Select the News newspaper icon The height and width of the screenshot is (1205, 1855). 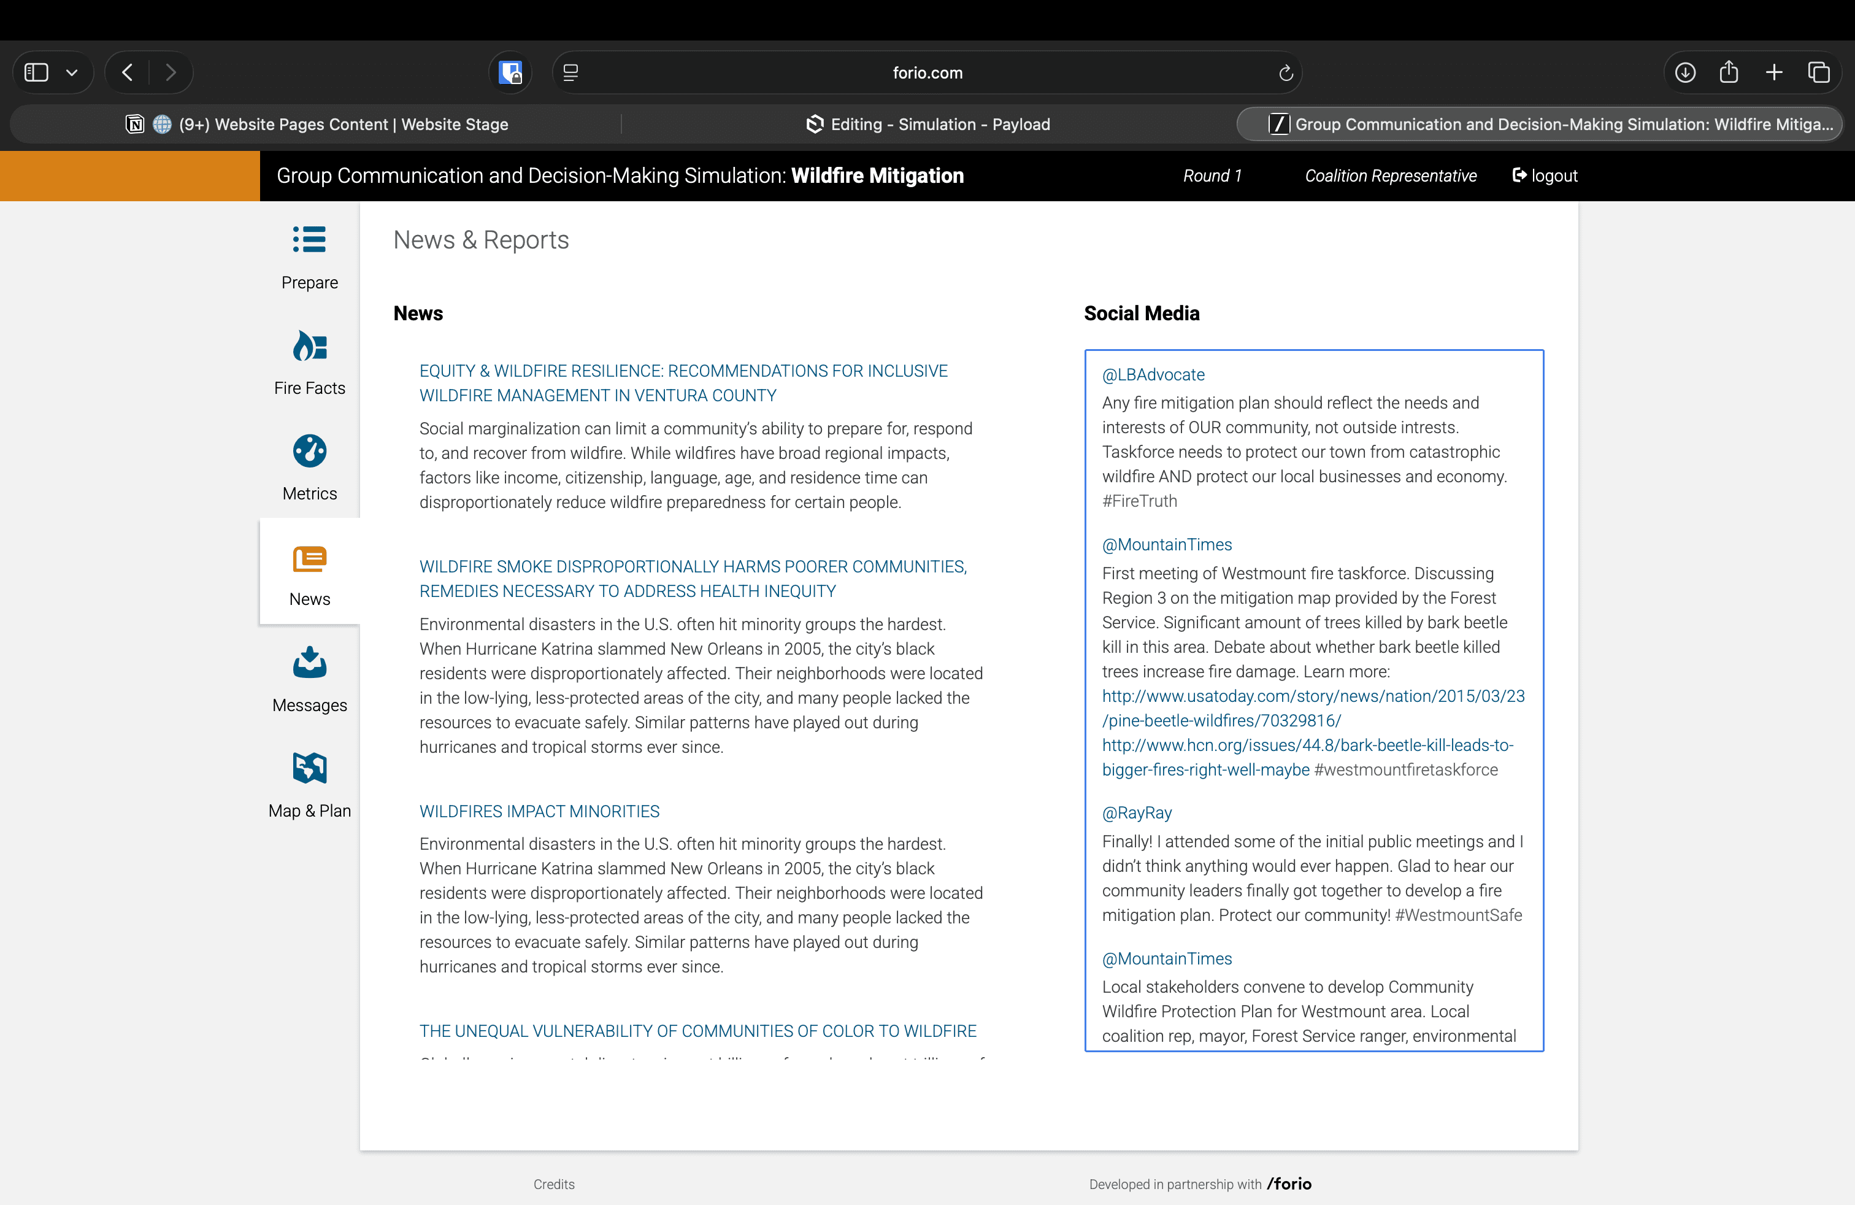pos(309,559)
